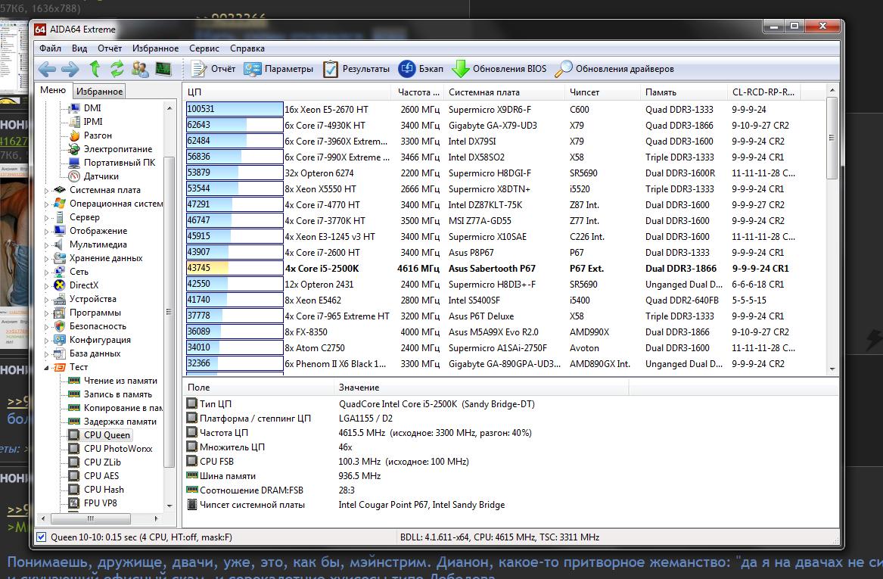The height and width of the screenshot is (579, 883).
Task: Open the Справка menu
Action: point(247,48)
